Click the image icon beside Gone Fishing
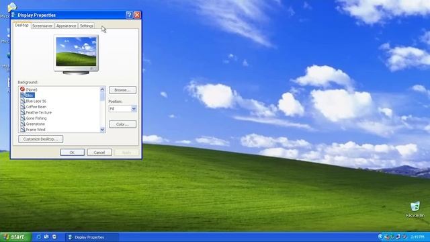 pyautogui.click(x=22, y=118)
